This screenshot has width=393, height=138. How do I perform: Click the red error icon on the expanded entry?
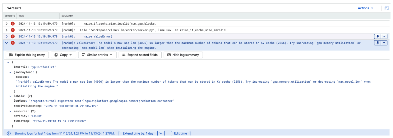[x=13, y=43]
